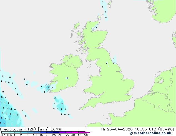The height and width of the screenshot is (136, 176).
Task: Click the '[mm]' unit label
Action: [x=43, y=129]
